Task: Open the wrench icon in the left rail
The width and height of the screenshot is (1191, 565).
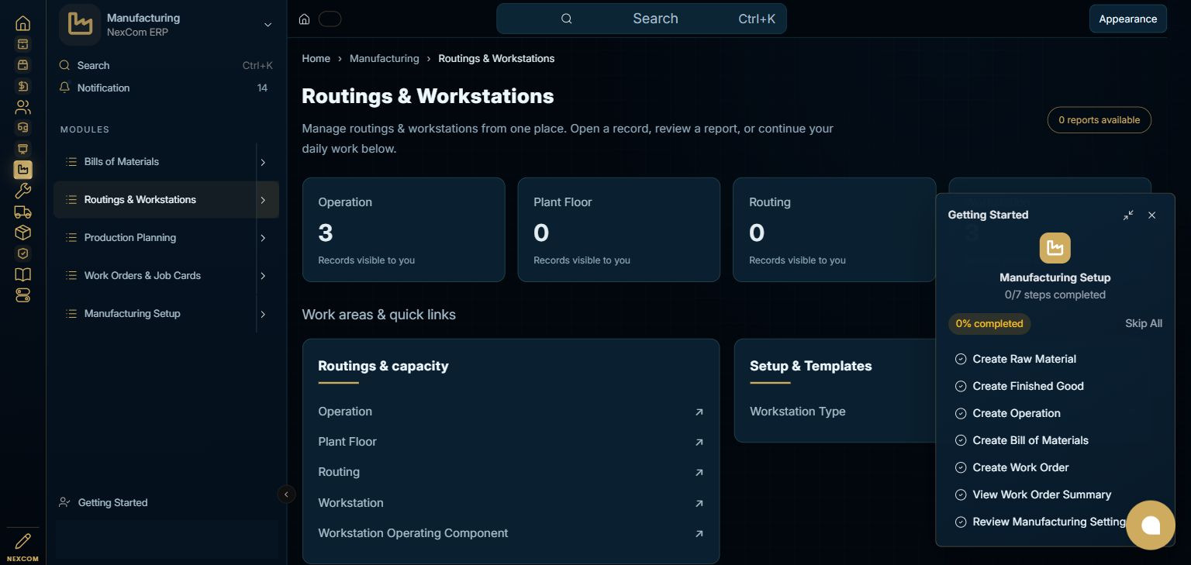Action: (x=22, y=191)
